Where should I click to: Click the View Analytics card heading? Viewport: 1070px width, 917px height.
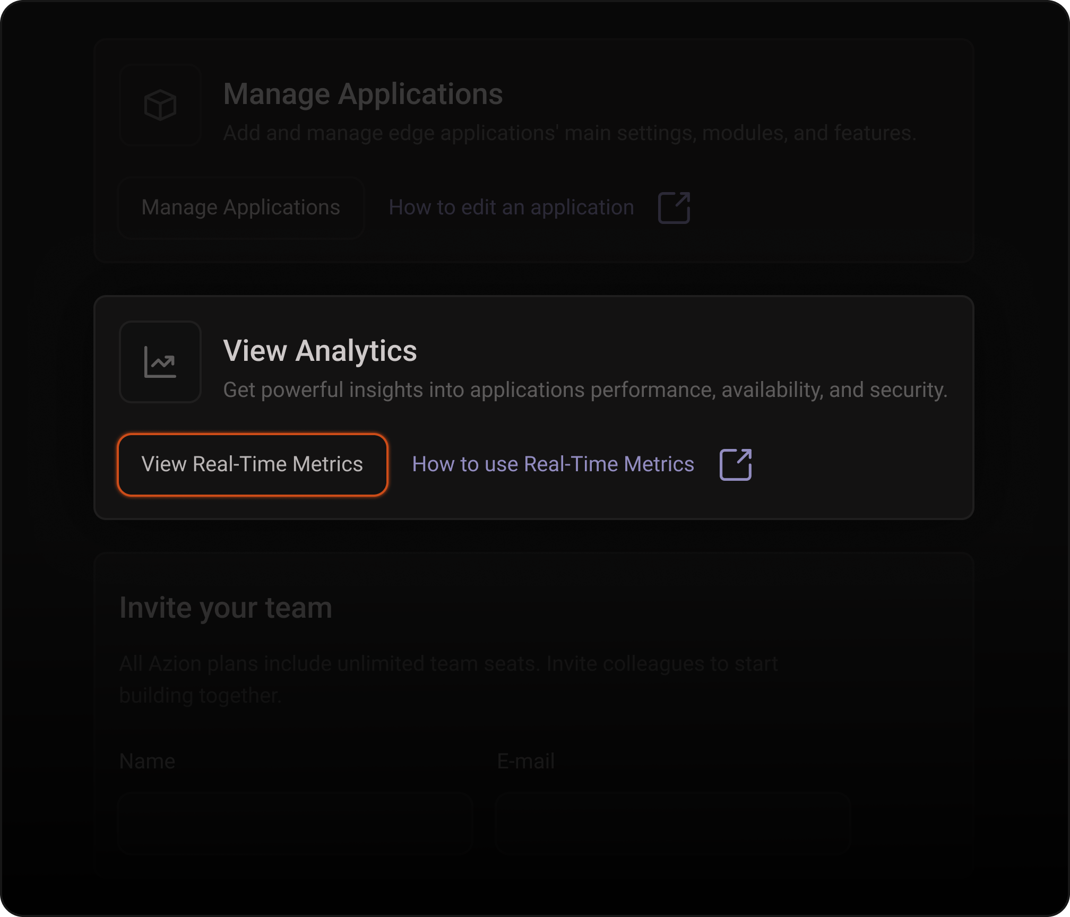320,351
